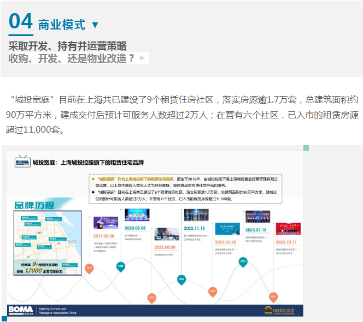Click the 2022.08.08 date label
The width and height of the screenshot is (363, 322).
[165, 247]
